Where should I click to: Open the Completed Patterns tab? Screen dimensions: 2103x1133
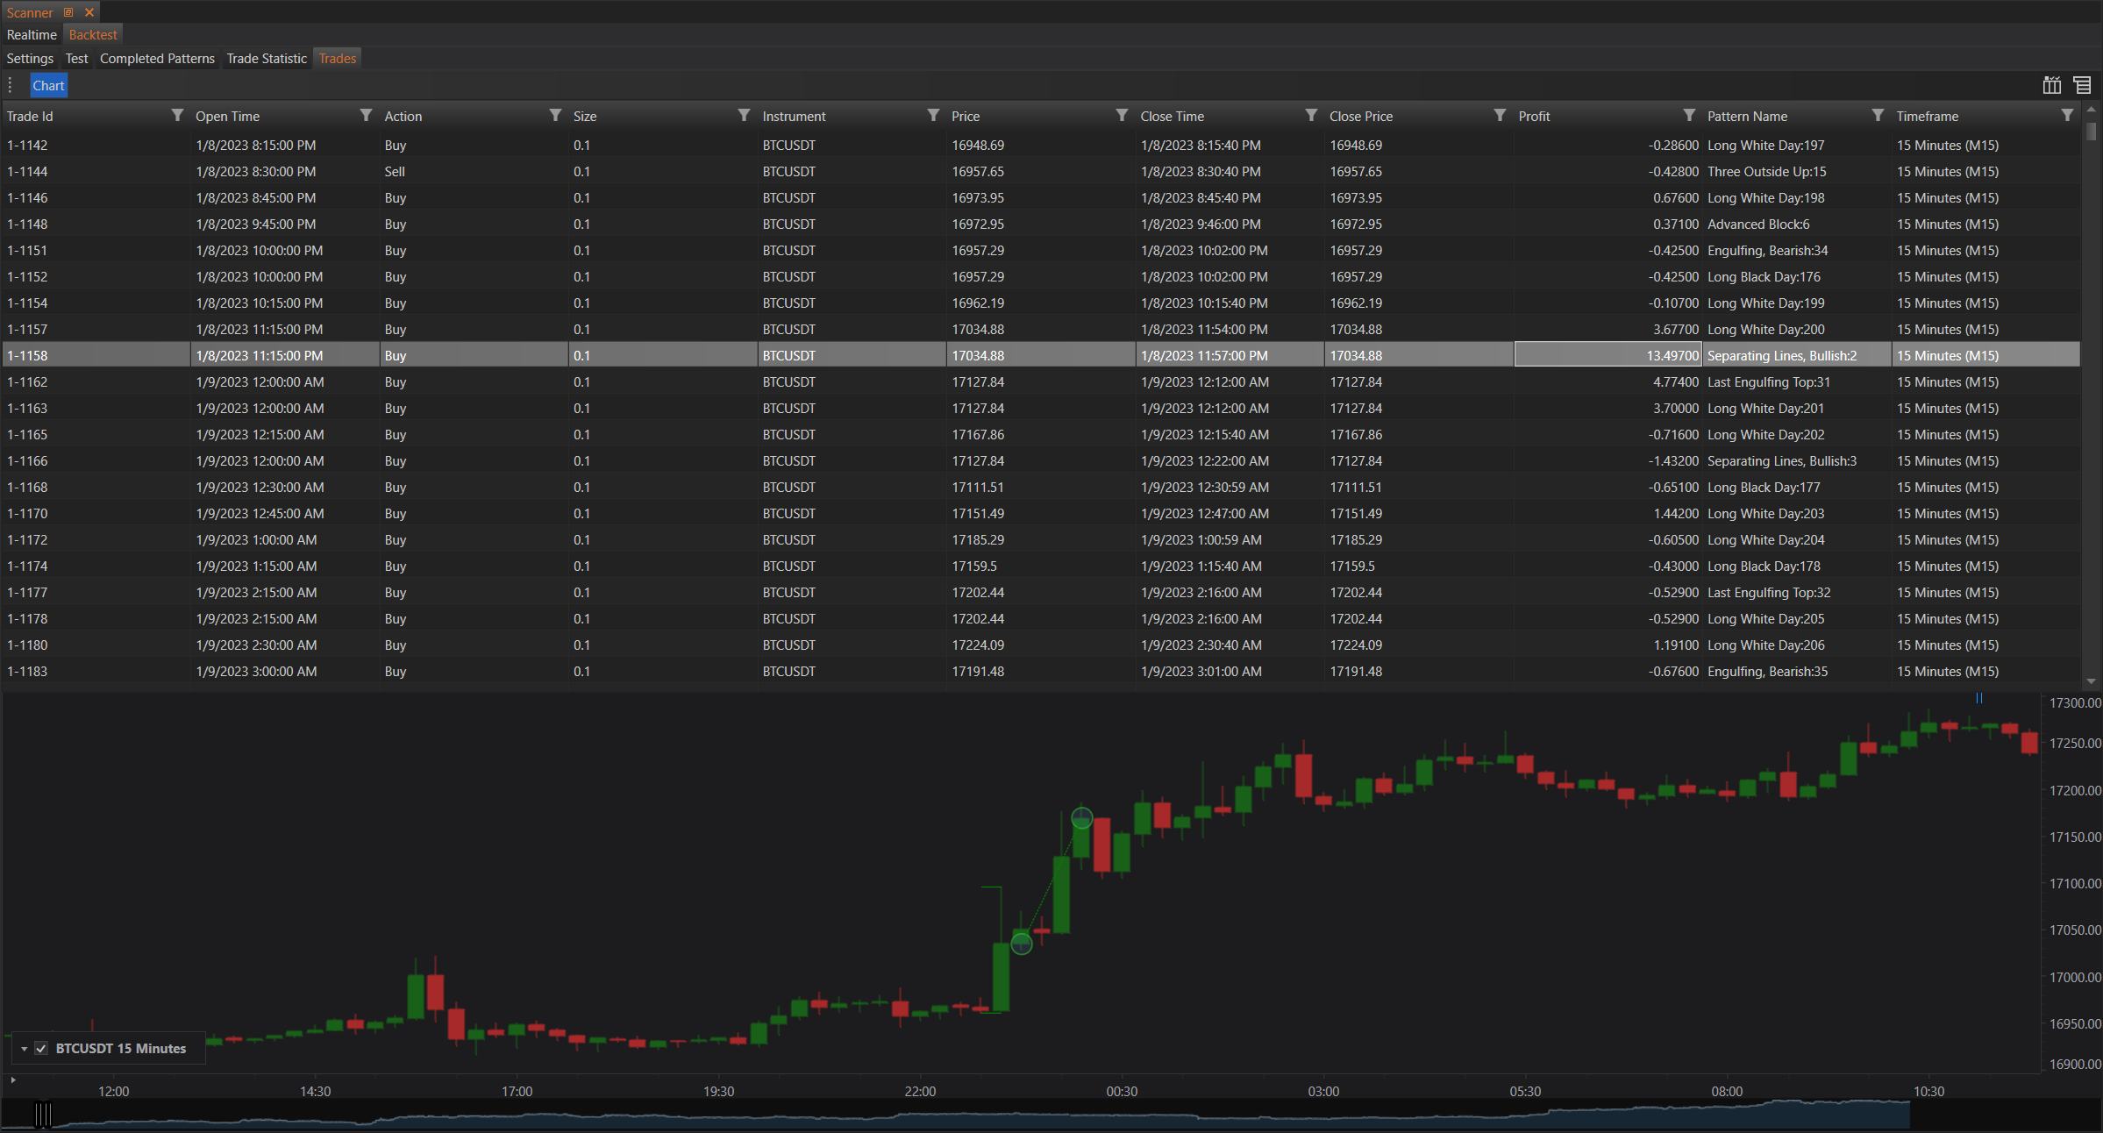coord(157,59)
